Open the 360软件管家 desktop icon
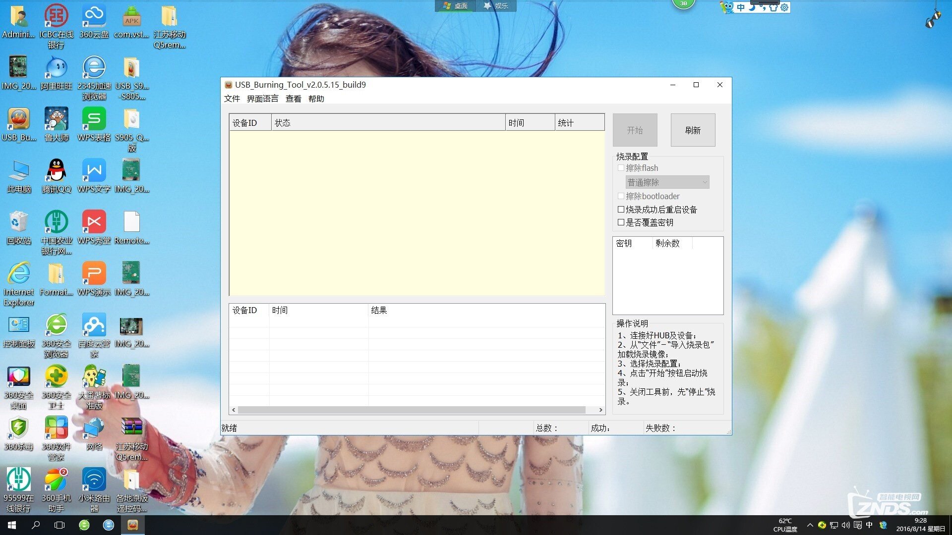952x535 pixels. point(56,438)
